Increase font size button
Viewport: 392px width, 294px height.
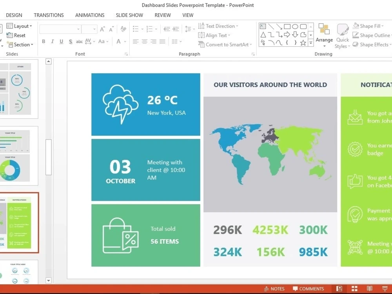[102, 29]
